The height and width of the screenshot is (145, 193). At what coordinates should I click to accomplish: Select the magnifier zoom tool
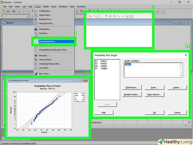click(95, 16)
